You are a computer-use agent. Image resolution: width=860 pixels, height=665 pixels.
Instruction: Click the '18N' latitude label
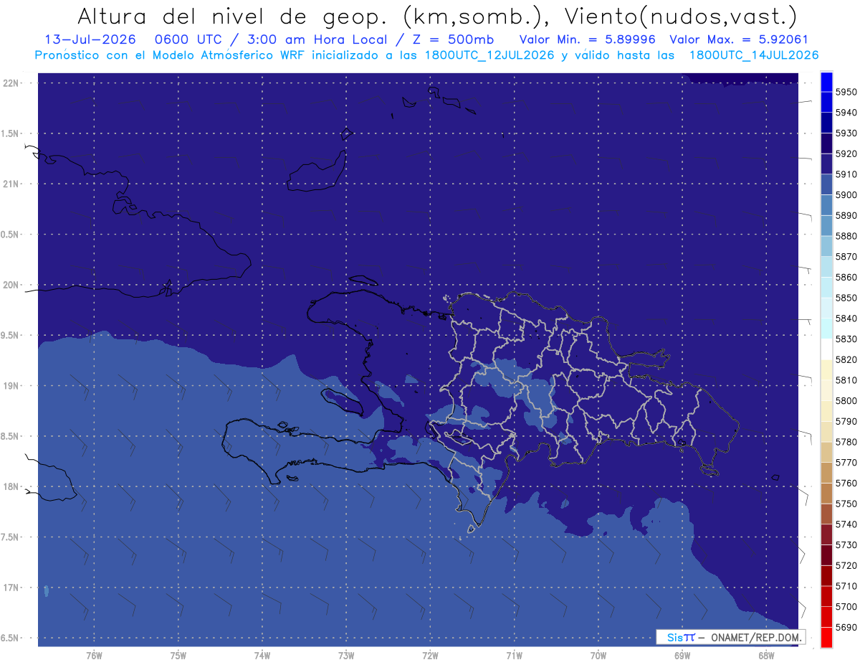(x=11, y=487)
